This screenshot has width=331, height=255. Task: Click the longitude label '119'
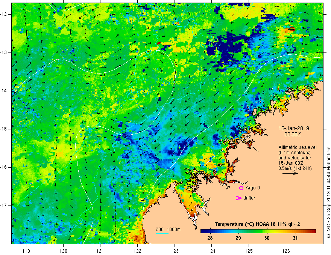[26, 251]
